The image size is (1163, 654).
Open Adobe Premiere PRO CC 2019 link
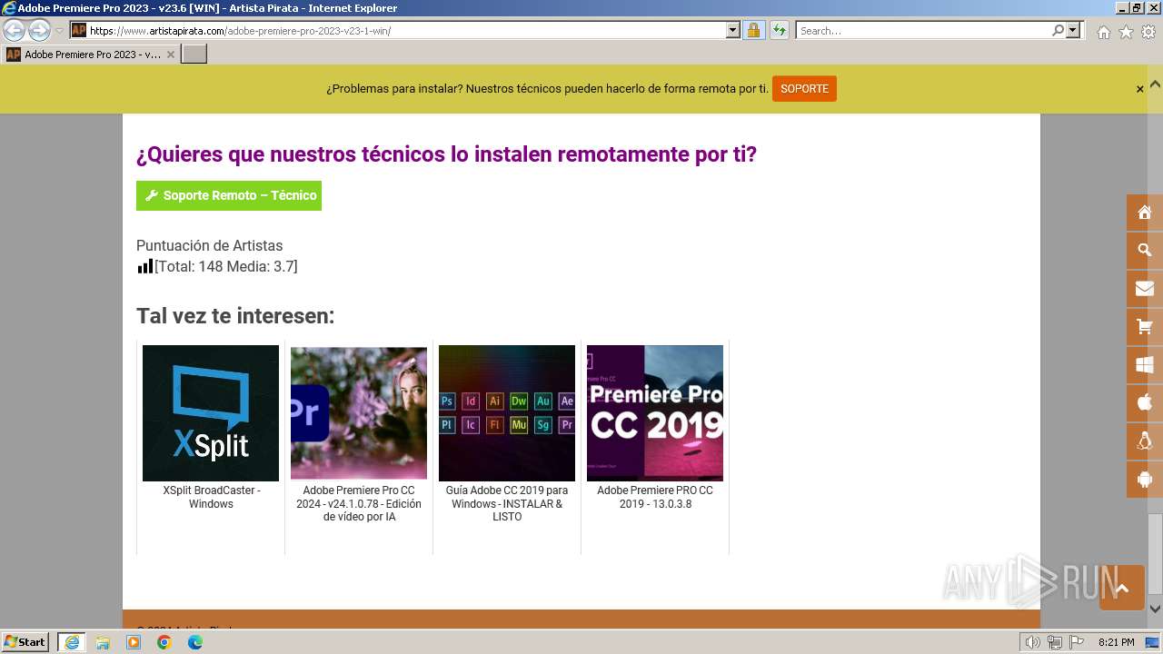tap(655, 497)
